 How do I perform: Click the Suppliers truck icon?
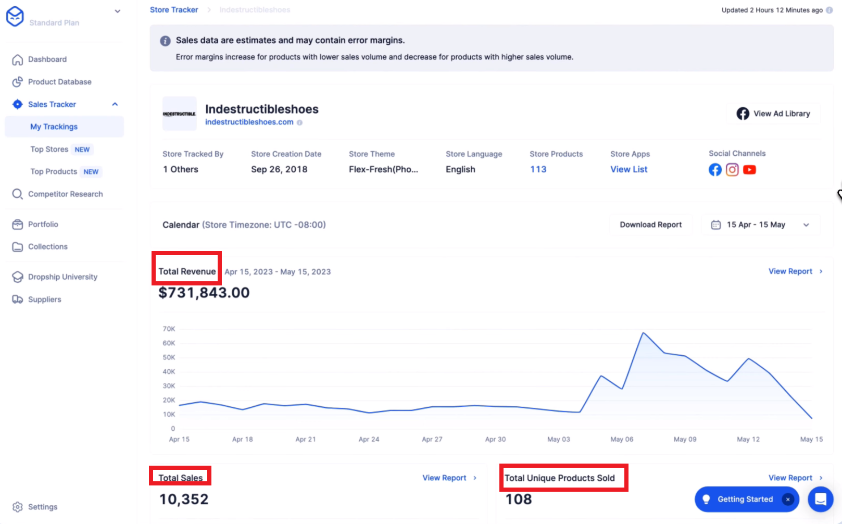pos(18,300)
